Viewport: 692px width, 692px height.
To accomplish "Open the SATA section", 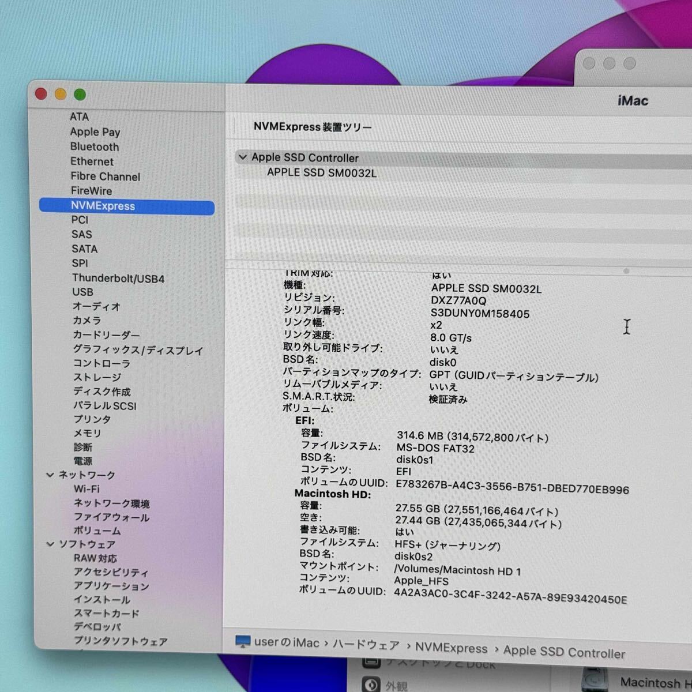I will [x=85, y=249].
